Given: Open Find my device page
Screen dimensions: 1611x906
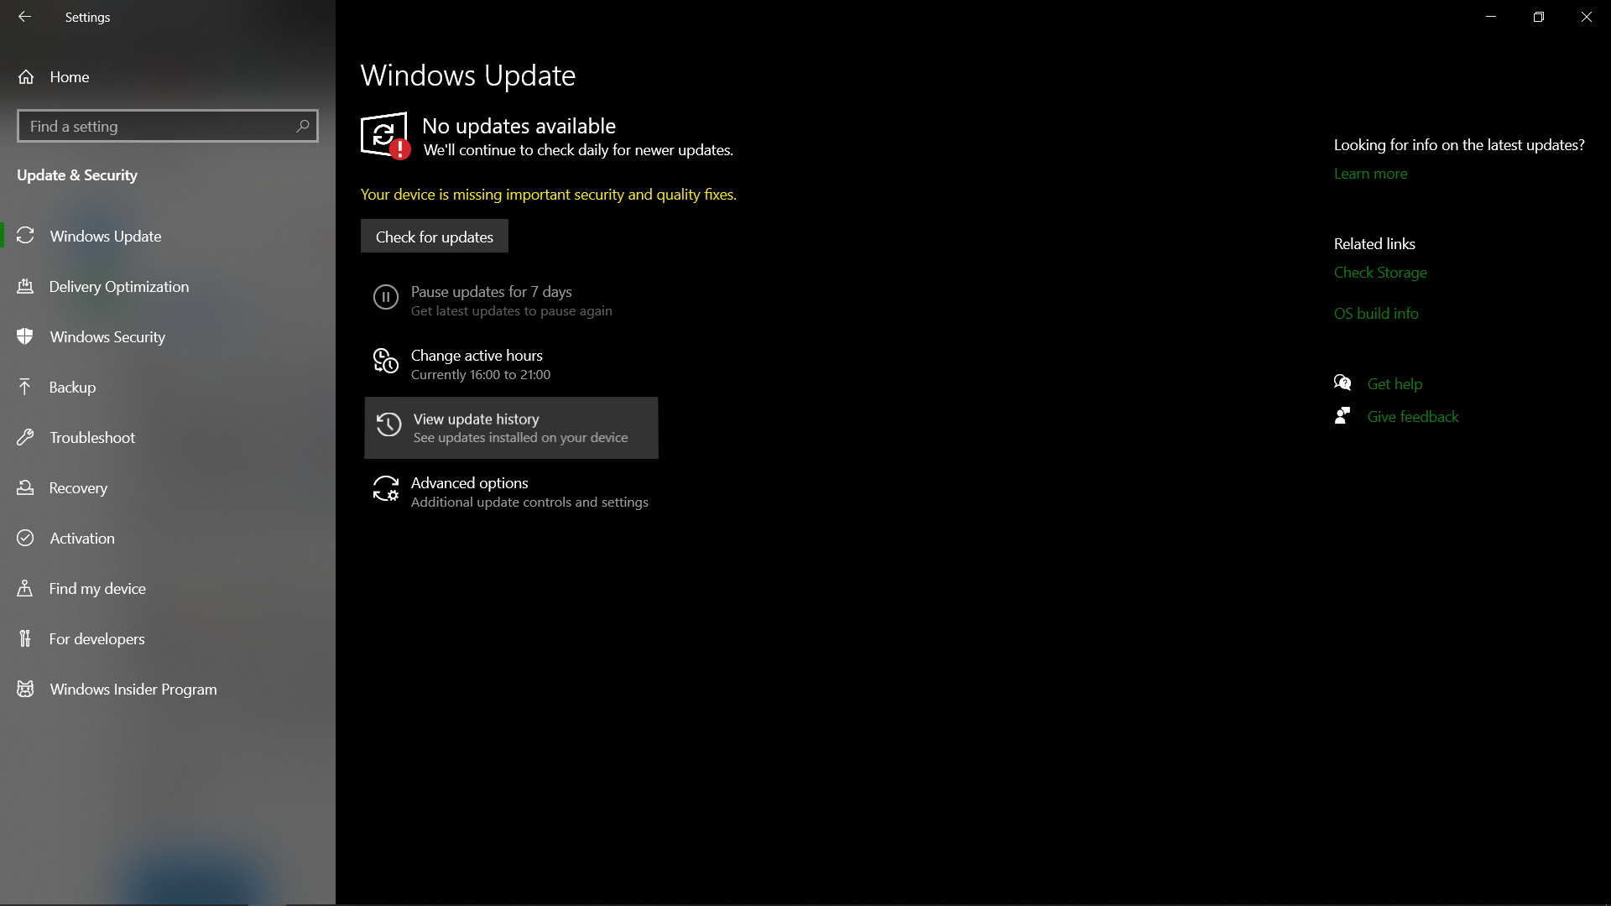Looking at the screenshot, I should coord(168,588).
